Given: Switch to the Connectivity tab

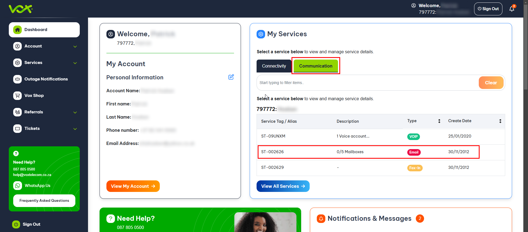Looking at the screenshot, I should coord(274,66).
